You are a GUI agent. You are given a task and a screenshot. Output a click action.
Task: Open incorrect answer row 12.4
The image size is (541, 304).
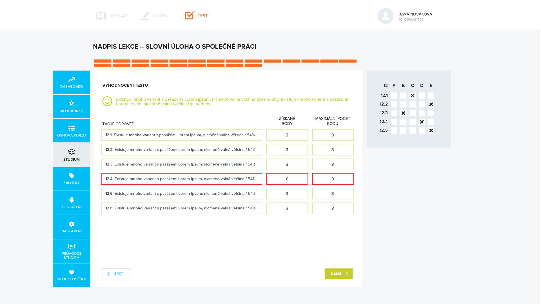click(182, 179)
